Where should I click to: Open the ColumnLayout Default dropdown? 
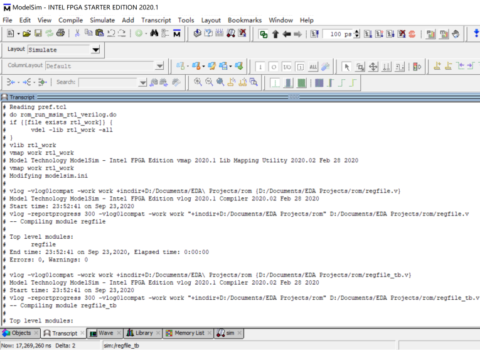click(159, 65)
